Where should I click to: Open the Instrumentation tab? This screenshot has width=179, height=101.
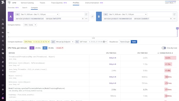94,3
